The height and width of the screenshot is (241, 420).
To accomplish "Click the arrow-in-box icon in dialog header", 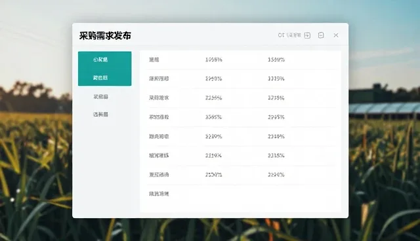I will coord(307,35).
